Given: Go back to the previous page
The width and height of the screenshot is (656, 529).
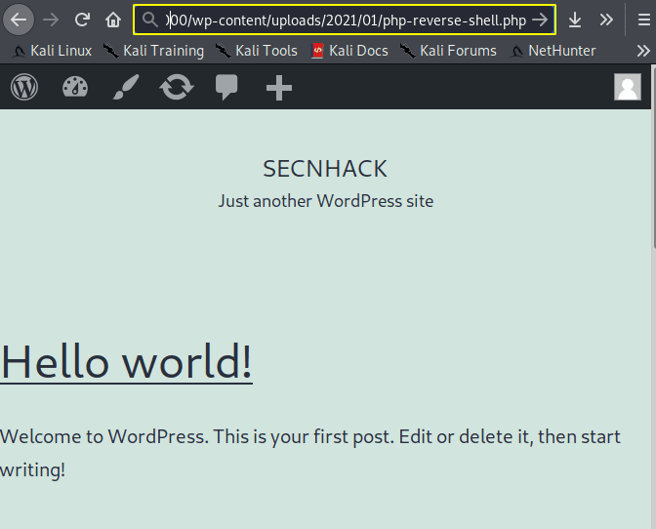Looking at the screenshot, I should pyautogui.click(x=19, y=20).
